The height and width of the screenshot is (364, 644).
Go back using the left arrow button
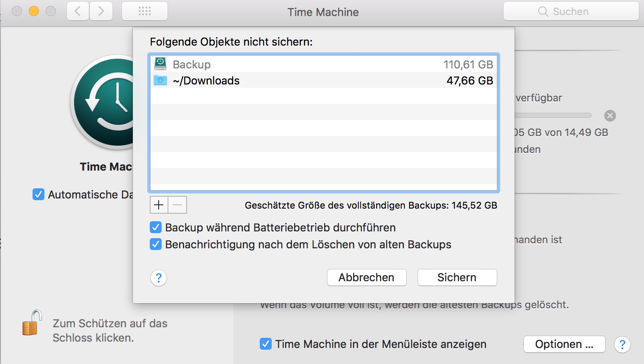point(78,11)
